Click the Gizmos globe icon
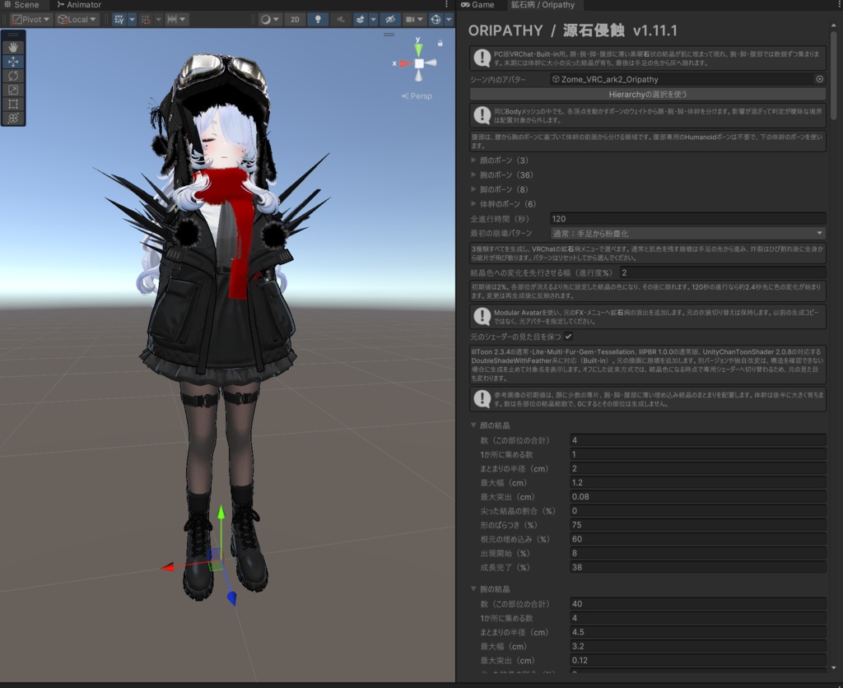The height and width of the screenshot is (688, 843). [436, 20]
